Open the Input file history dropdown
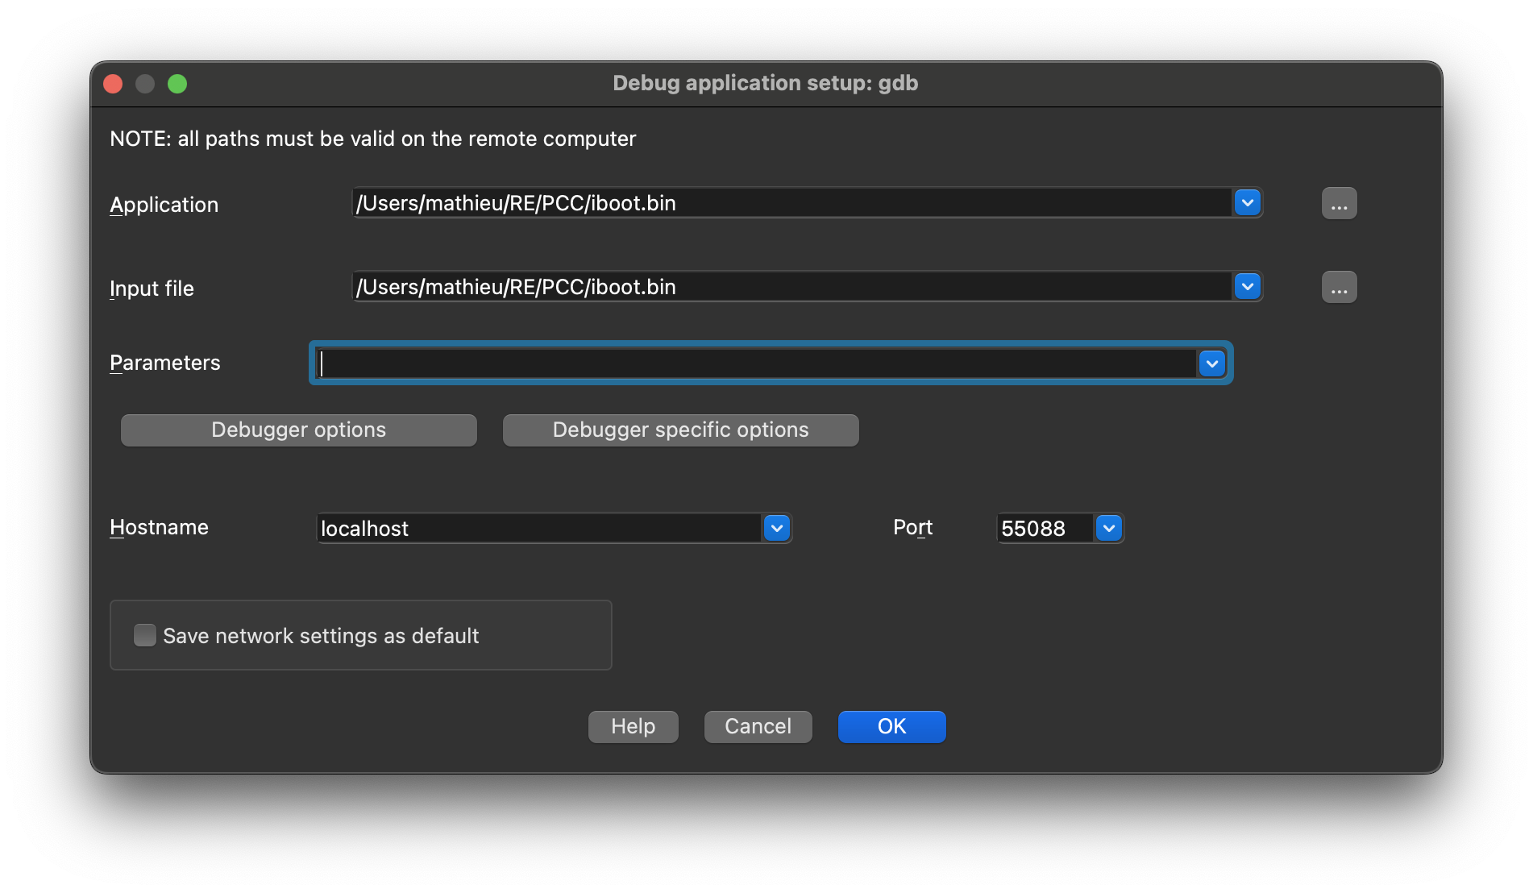Viewport: 1533px width, 893px height. pyautogui.click(x=1248, y=286)
